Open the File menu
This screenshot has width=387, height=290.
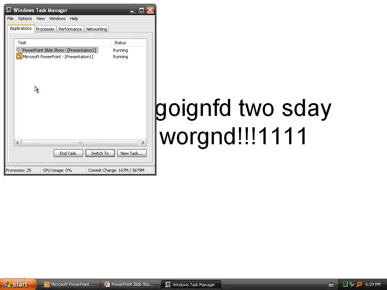point(10,19)
